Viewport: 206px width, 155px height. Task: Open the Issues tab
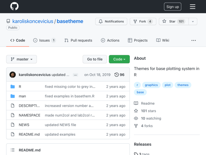44,40
